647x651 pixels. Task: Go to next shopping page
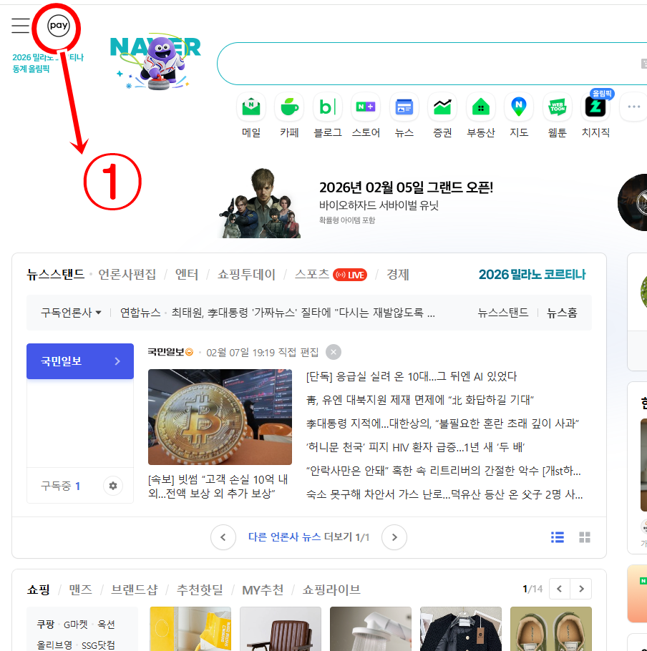[x=581, y=589]
